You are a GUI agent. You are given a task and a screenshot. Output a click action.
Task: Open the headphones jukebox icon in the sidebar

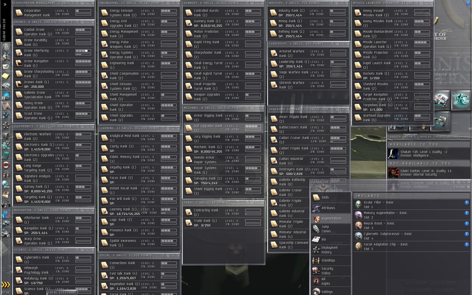tap(6, 204)
